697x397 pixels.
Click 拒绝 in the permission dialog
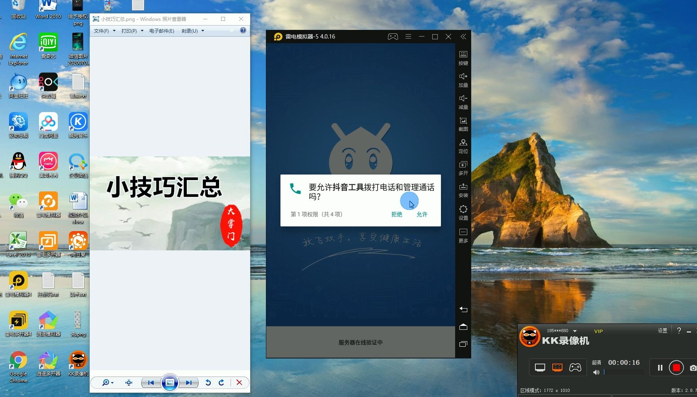coord(396,214)
